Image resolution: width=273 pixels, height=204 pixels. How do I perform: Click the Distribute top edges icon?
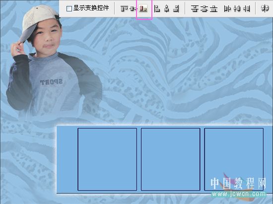(x=195, y=8)
